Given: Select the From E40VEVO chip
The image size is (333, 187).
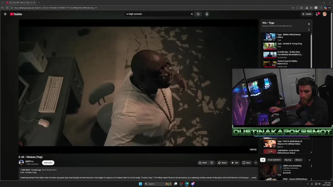Looking at the screenshot, I should (x=274, y=160).
